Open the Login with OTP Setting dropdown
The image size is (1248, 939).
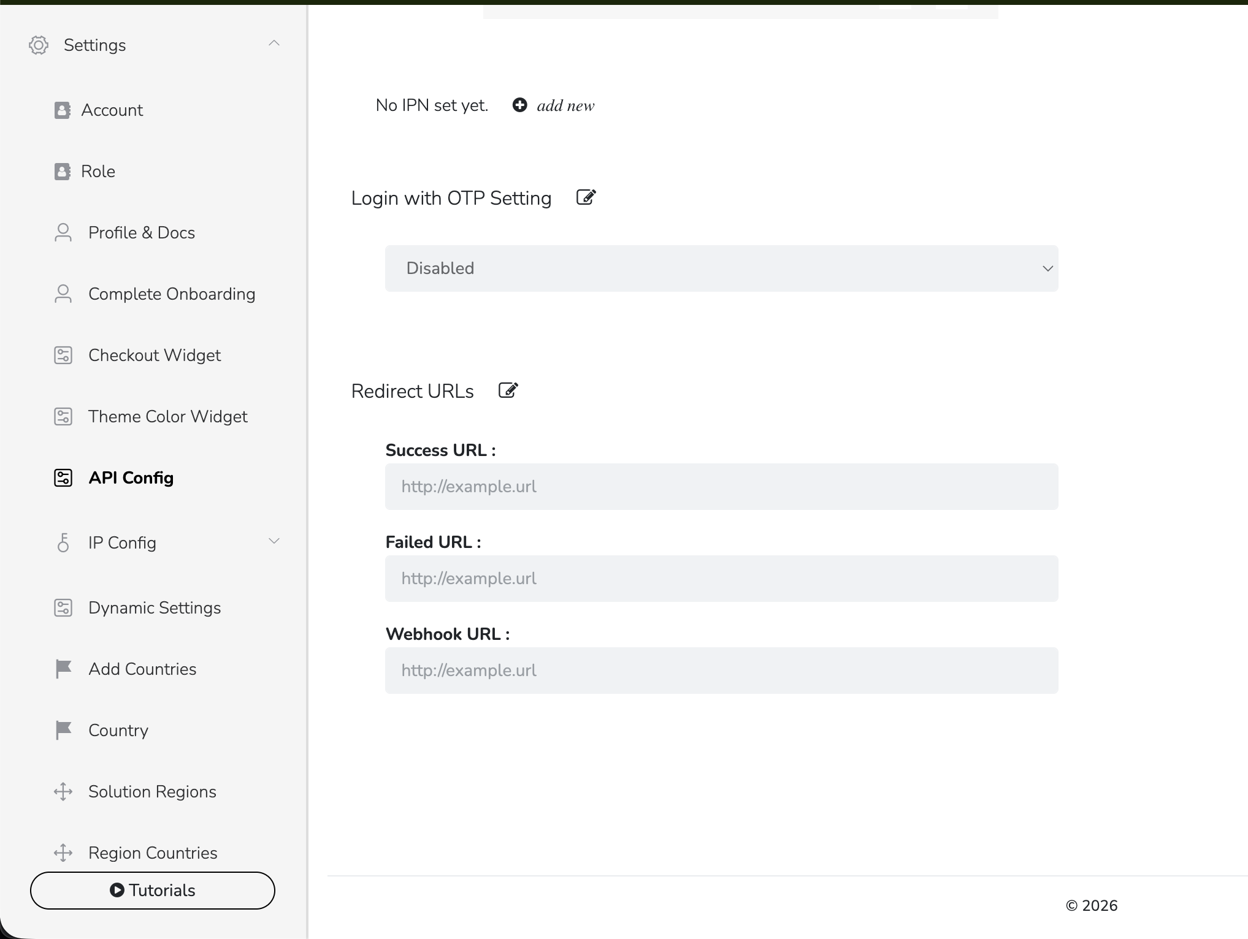pos(721,268)
